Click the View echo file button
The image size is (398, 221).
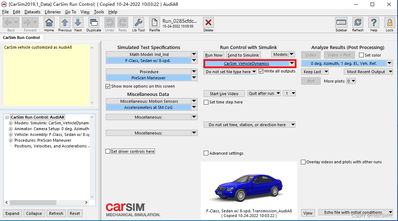coord(308,213)
